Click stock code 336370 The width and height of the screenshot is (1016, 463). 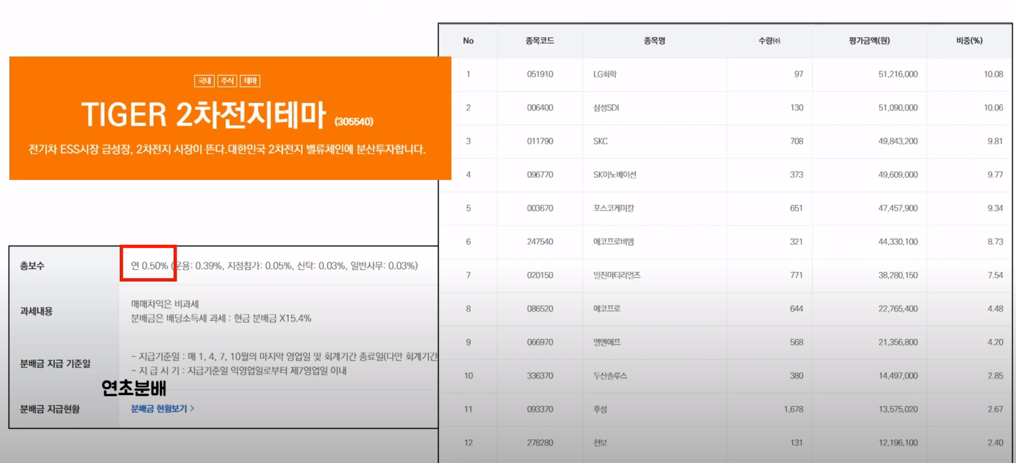(x=540, y=376)
